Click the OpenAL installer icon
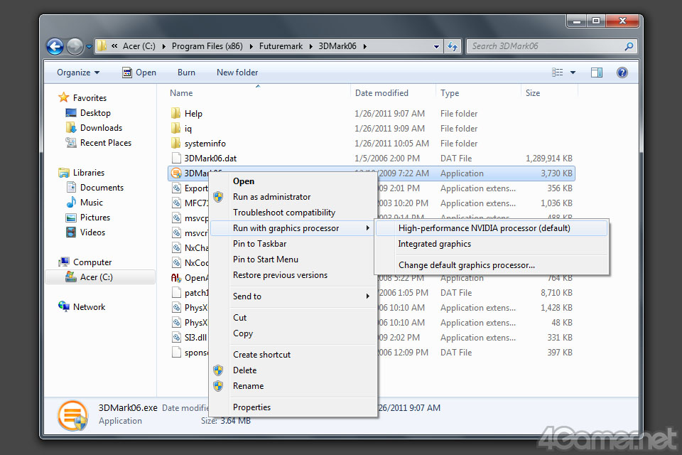Image resolution: width=682 pixels, height=455 pixels. tap(176, 277)
